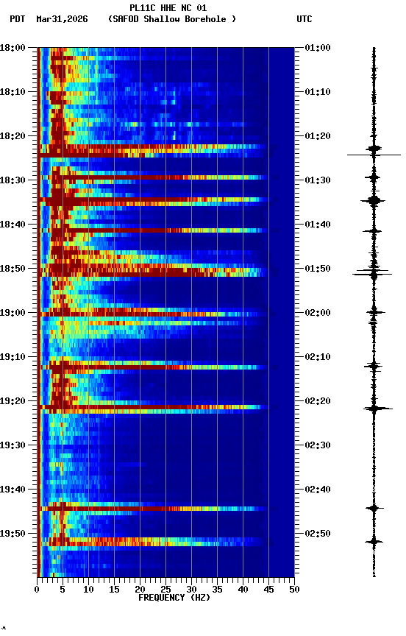Image resolution: width=406 pixels, height=636 pixels.
Task: Click the seismogram burst near 02:44 UTC
Action: pyautogui.click(x=374, y=508)
